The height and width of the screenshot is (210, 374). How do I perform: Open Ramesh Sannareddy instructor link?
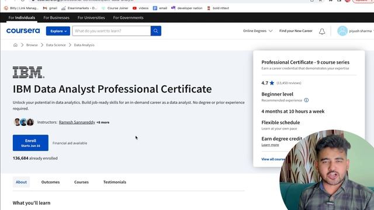(77, 122)
